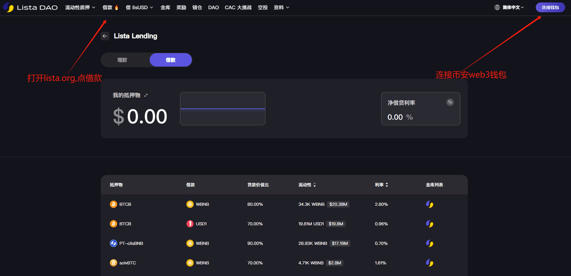Click the BTCB coin icon in the USD1 row
Image resolution: width=571 pixels, height=276 pixels.
point(114,224)
